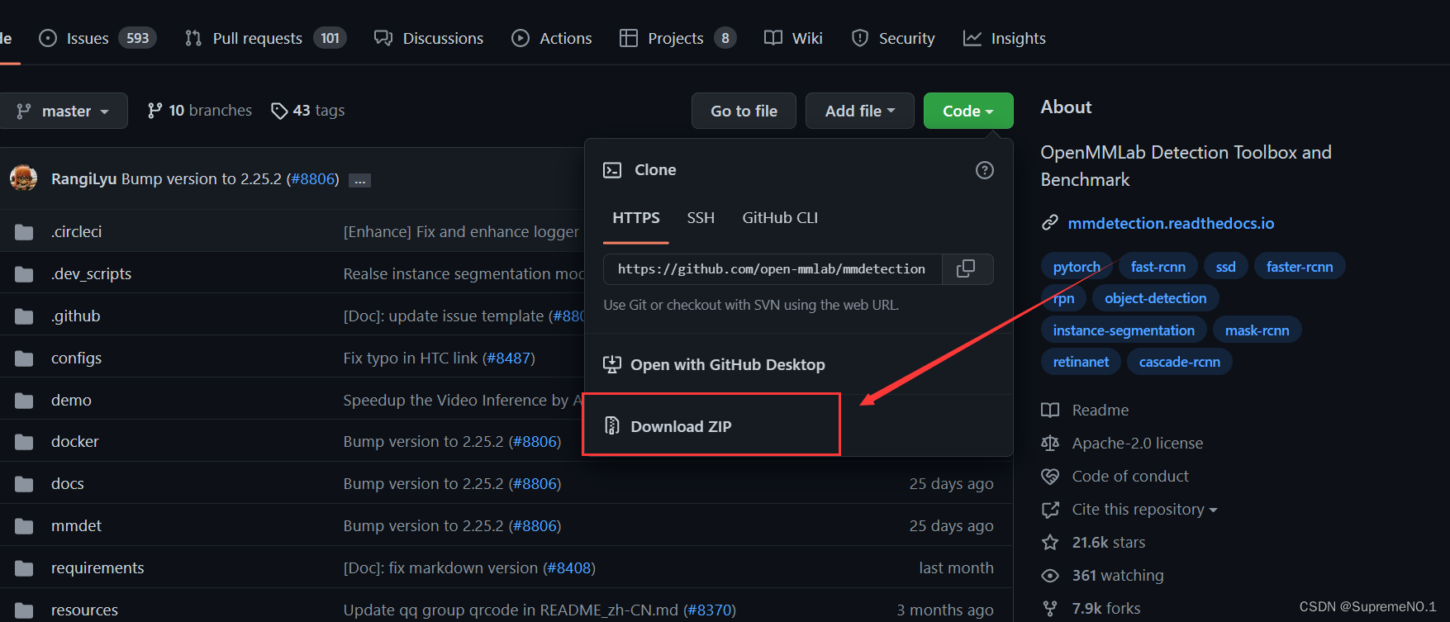Switch to the Projects tab
The image size is (1450, 622).
[677, 38]
